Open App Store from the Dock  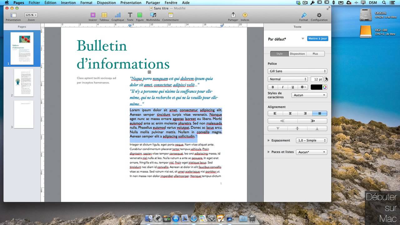point(176,218)
